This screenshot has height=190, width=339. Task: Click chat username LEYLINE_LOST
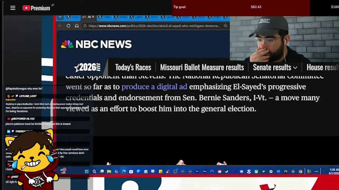pyautogui.click(x=28, y=96)
